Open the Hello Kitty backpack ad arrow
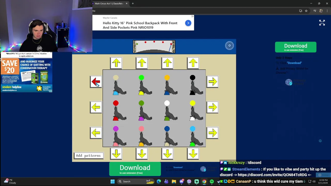 (188, 23)
